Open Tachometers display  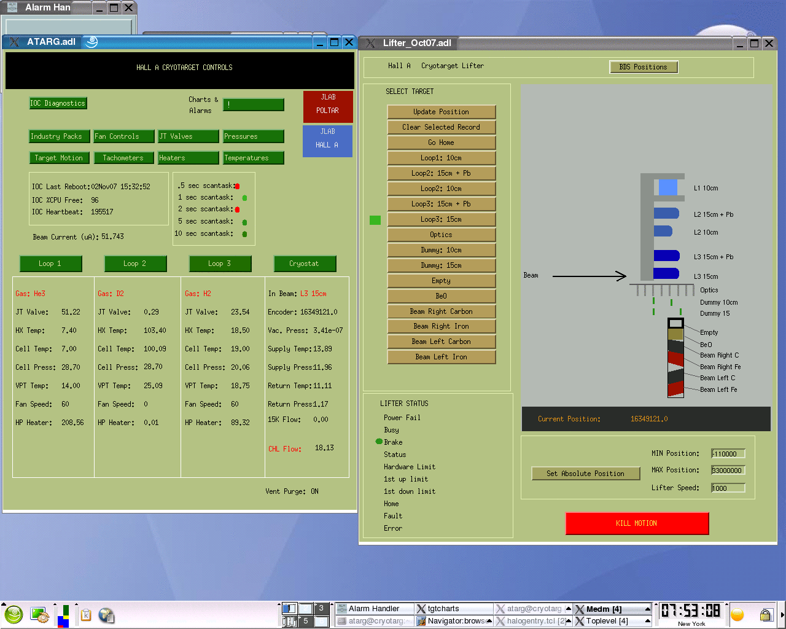point(124,158)
